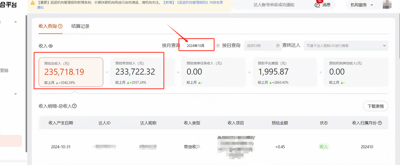The image size is (400, 165).
Task: Select the 预估总收入 summary card
Action: coord(71,72)
